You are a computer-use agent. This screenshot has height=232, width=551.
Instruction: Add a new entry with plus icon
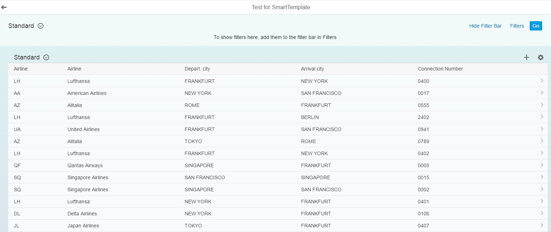(x=527, y=57)
